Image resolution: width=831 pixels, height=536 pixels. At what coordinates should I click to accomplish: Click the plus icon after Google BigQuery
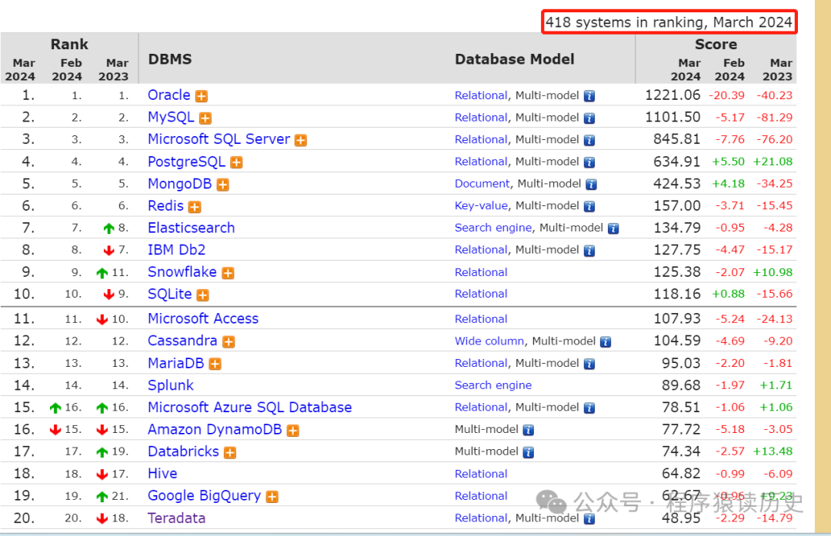(x=272, y=497)
